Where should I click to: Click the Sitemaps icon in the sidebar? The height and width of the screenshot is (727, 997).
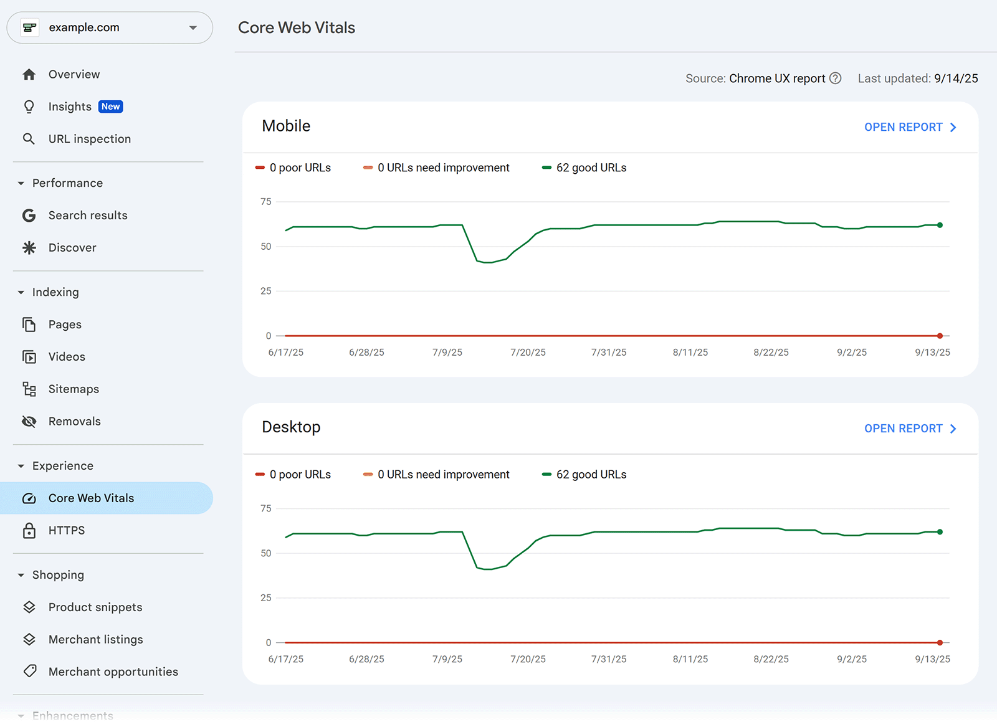[29, 389]
